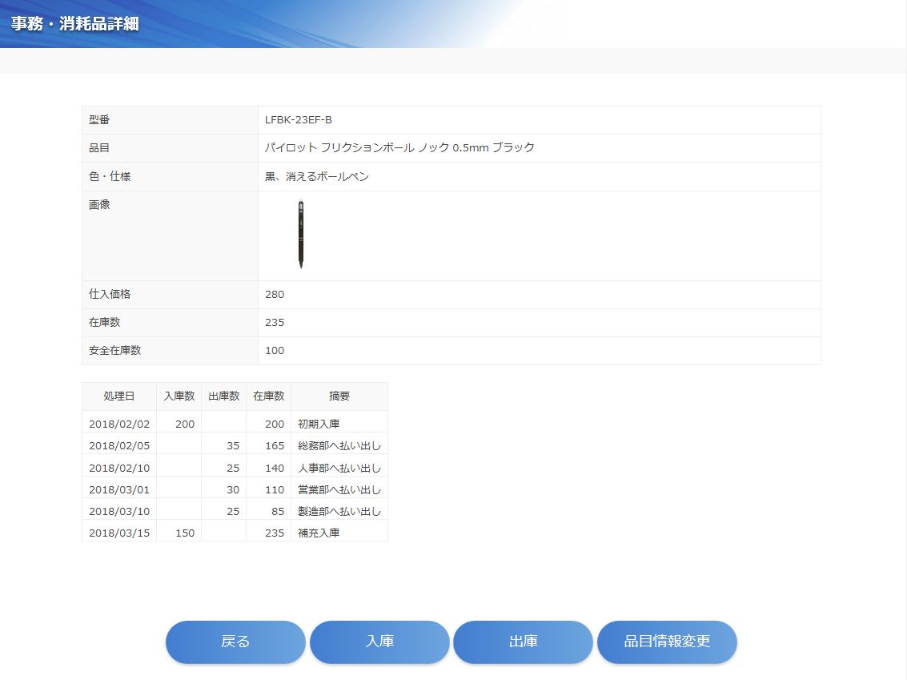Select the model number LFBK-23EF-B

pyautogui.click(x=298, y=120)
